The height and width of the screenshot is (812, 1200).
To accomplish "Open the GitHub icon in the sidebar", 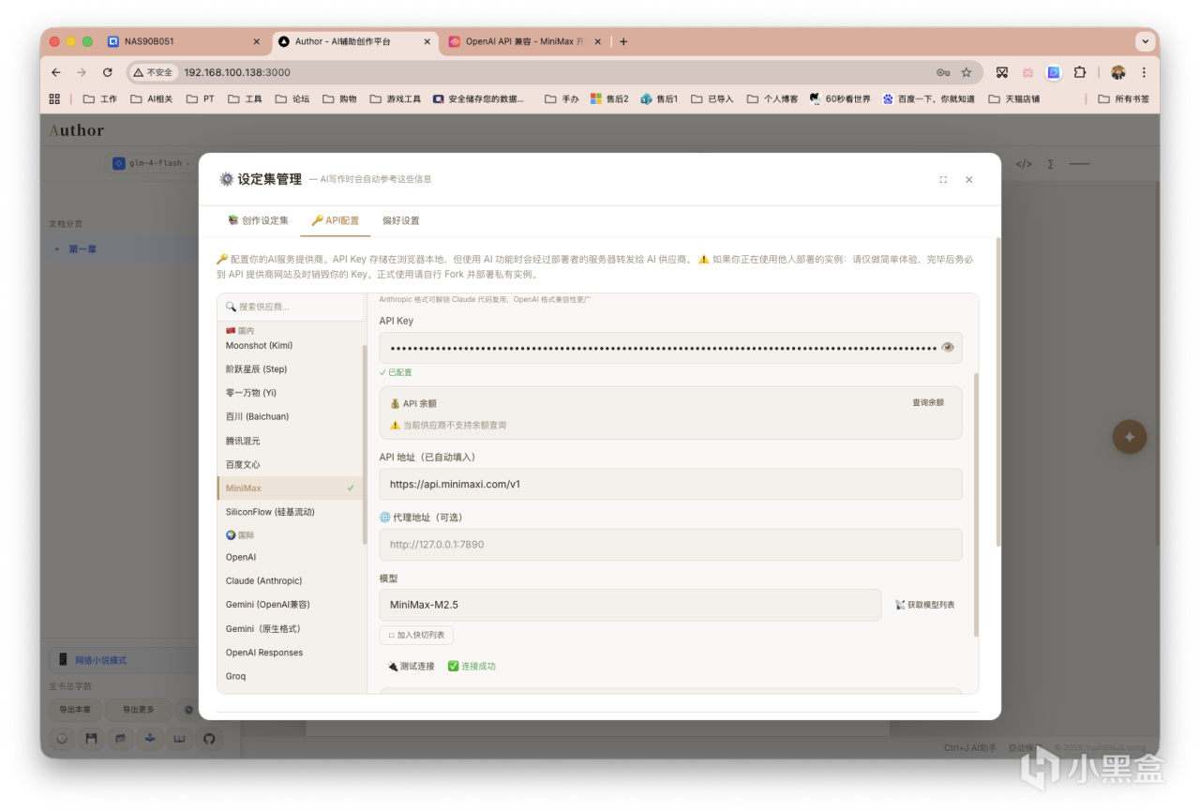I will [x=209, y=739].
